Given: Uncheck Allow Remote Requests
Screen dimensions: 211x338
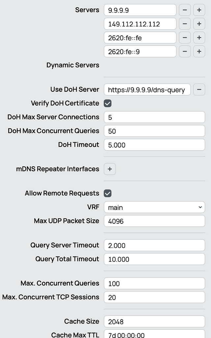Looking at the screenshot, I should tap(107, 193).
